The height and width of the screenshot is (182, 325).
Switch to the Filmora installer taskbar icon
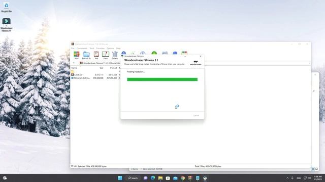[x=205, y=178]
